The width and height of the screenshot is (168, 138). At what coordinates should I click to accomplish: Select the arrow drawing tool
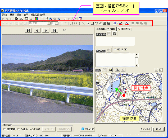(x=88, y=23)
